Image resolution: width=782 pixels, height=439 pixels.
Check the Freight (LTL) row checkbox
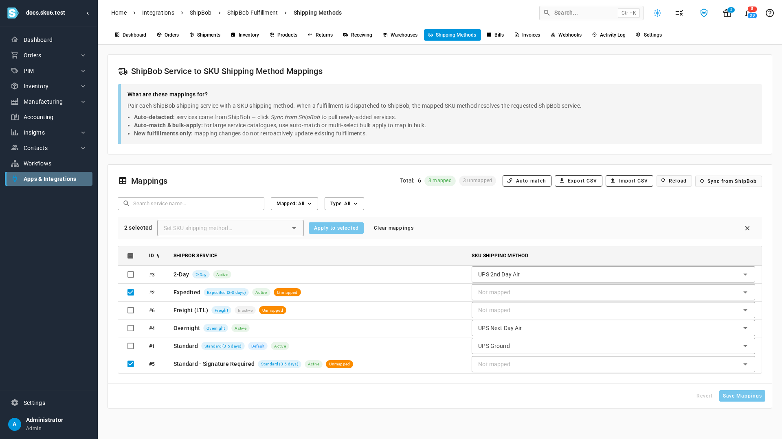click(x=131, y=310)
